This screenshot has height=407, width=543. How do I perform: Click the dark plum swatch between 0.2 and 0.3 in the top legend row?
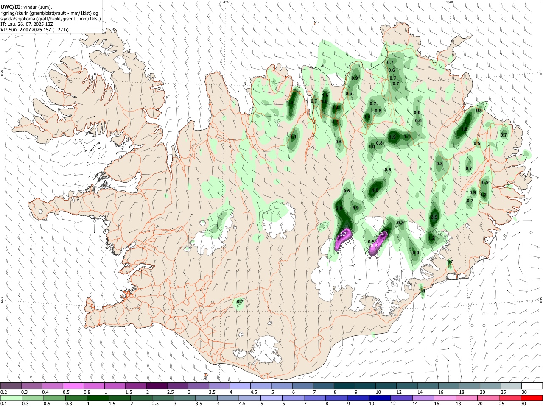pos(11,386)
